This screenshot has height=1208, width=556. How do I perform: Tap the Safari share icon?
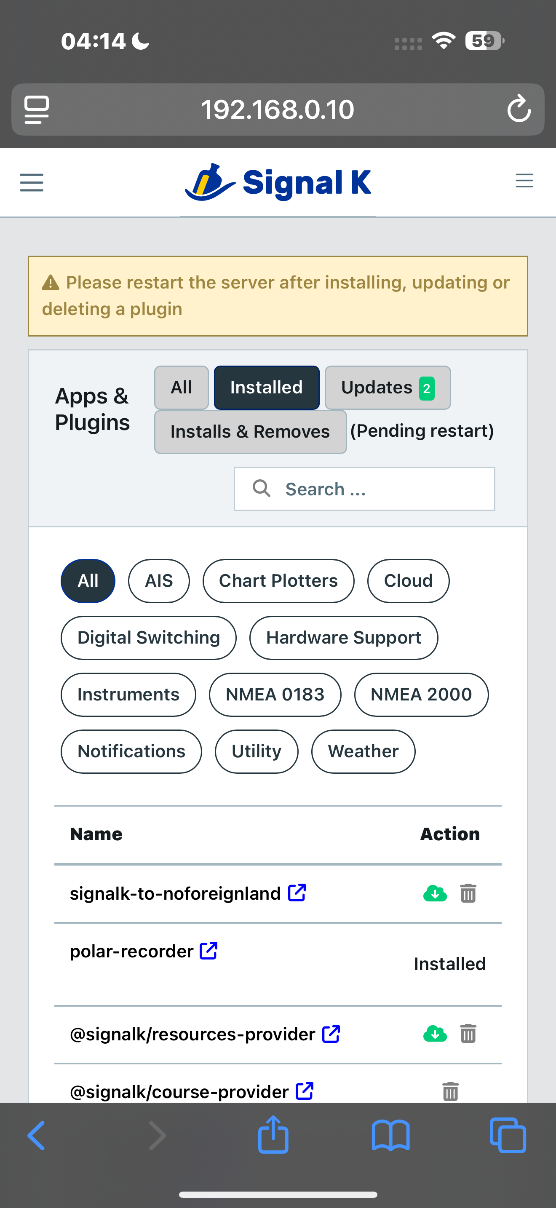coord(273,1135)
